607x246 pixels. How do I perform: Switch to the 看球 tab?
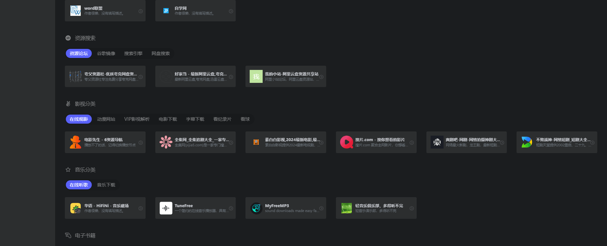245,119
